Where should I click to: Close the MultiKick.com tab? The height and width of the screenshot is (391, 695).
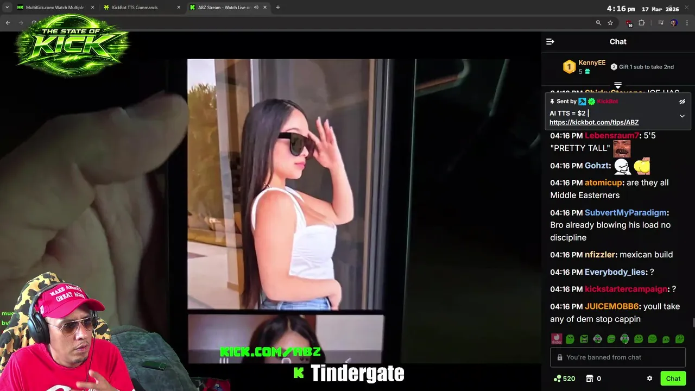coord(92,8)
